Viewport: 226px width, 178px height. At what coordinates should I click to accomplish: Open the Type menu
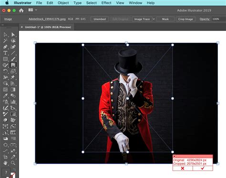click(x=77, y=3)
